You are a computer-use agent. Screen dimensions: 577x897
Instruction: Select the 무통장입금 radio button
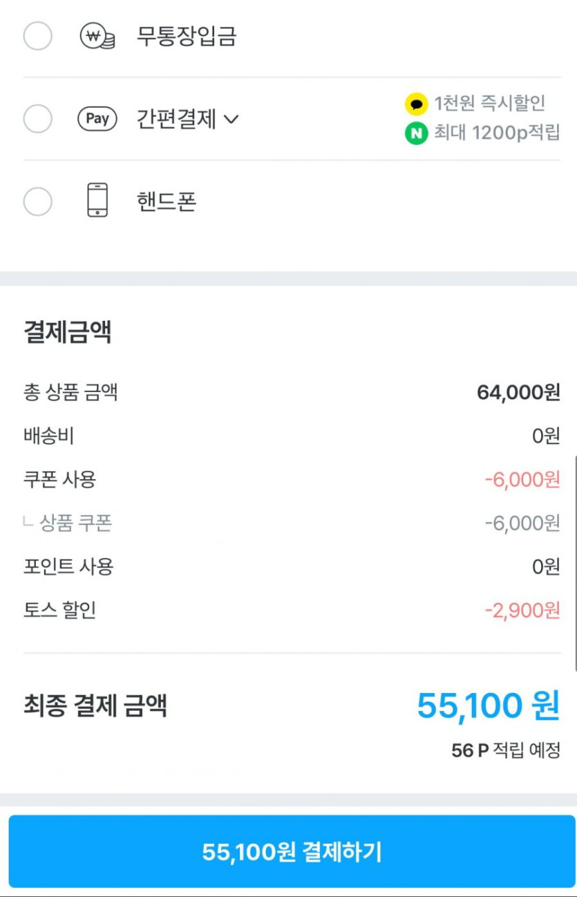tap(38, 36)
